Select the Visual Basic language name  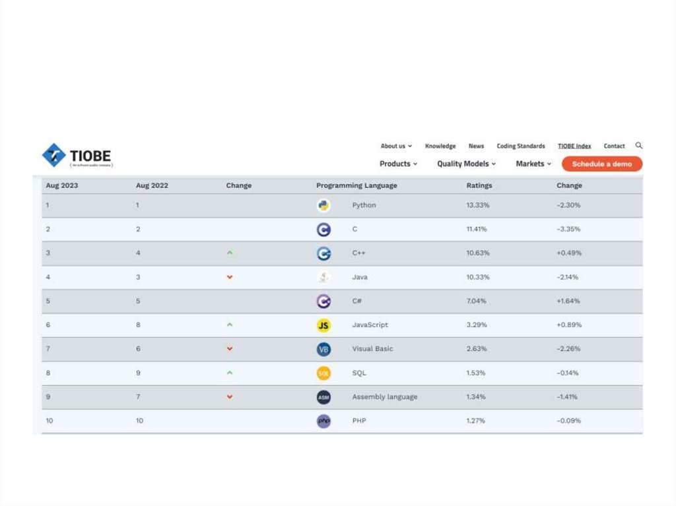372,349
